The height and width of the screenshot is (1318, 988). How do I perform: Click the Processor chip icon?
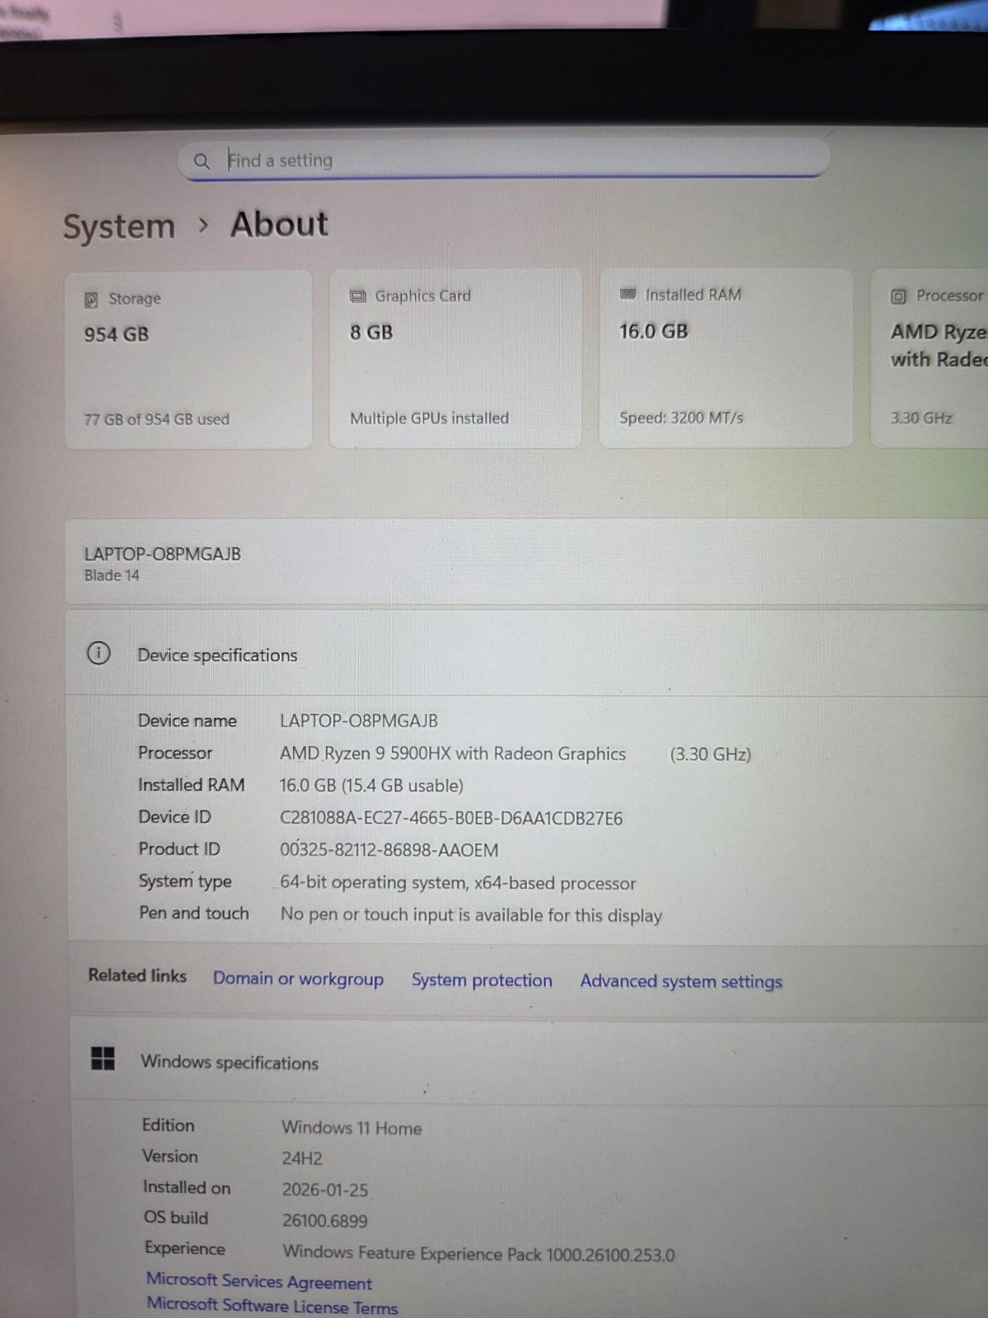point(898,297)
